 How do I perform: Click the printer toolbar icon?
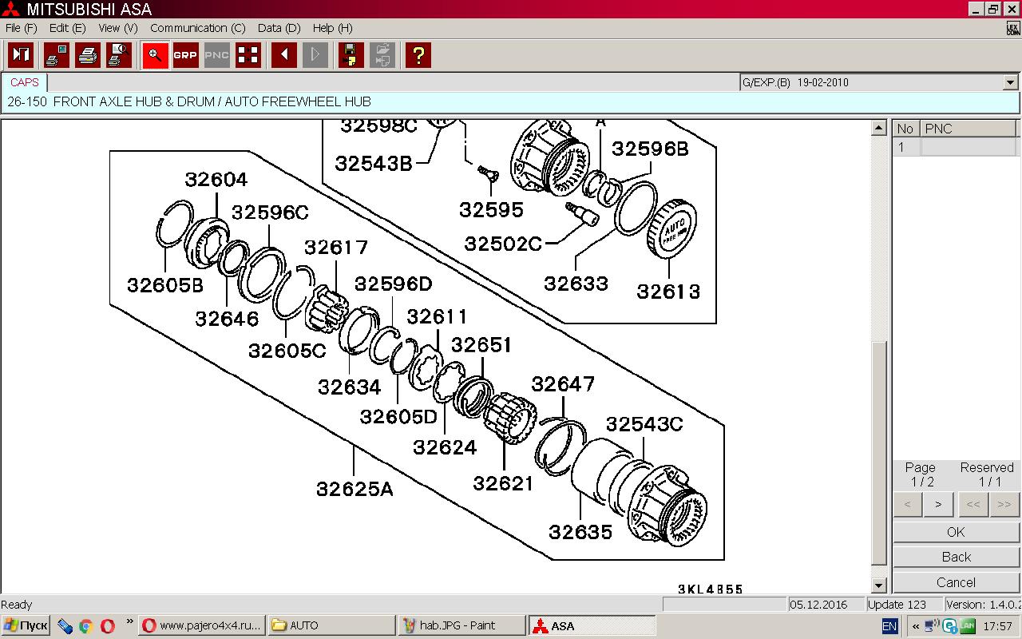88,55
